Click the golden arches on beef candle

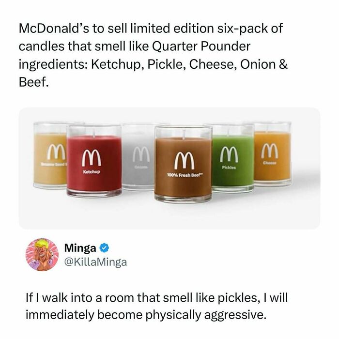[x=182, y=158]
